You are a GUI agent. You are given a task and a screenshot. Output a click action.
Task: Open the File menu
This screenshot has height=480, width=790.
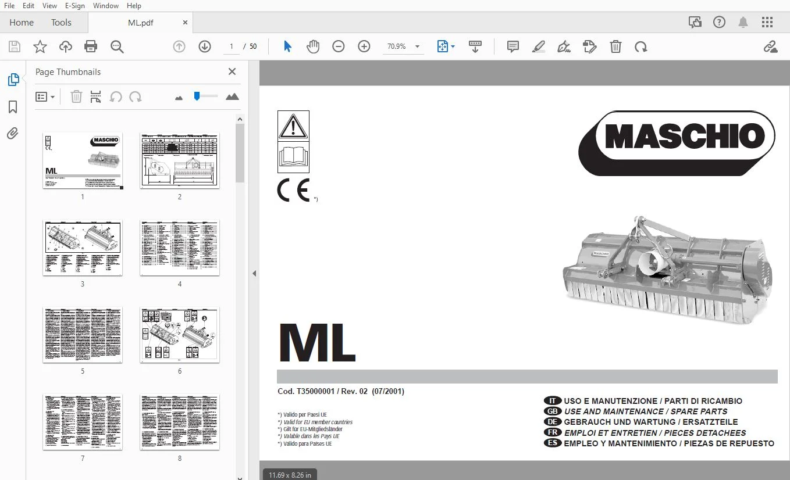9,6
